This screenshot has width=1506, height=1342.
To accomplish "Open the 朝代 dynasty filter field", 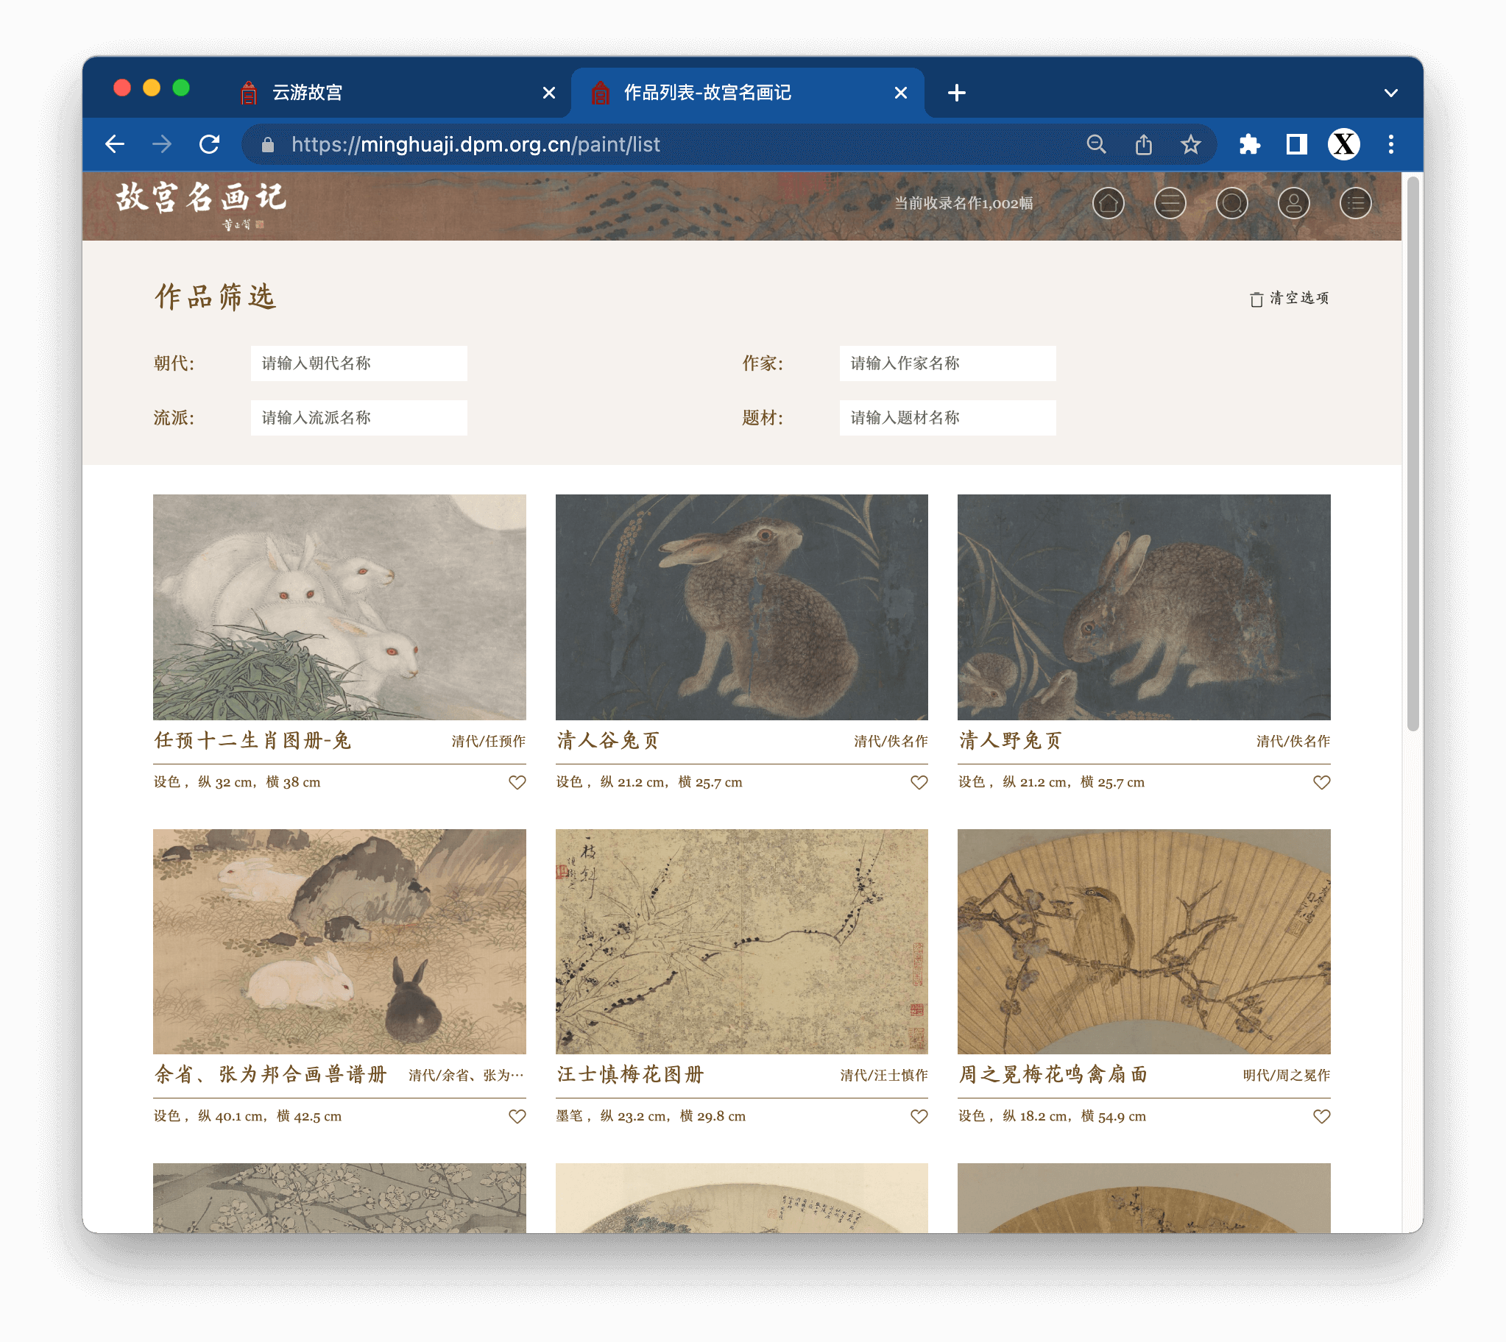I will click(358, 363).
